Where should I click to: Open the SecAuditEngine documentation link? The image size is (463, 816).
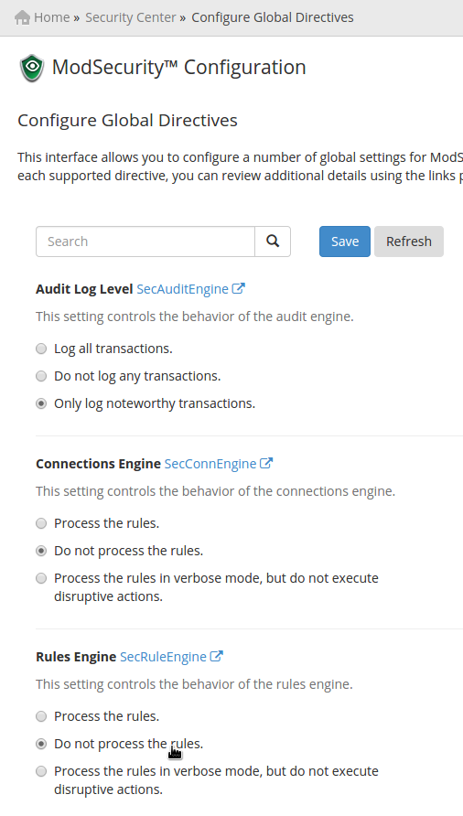tap(182, 289)
